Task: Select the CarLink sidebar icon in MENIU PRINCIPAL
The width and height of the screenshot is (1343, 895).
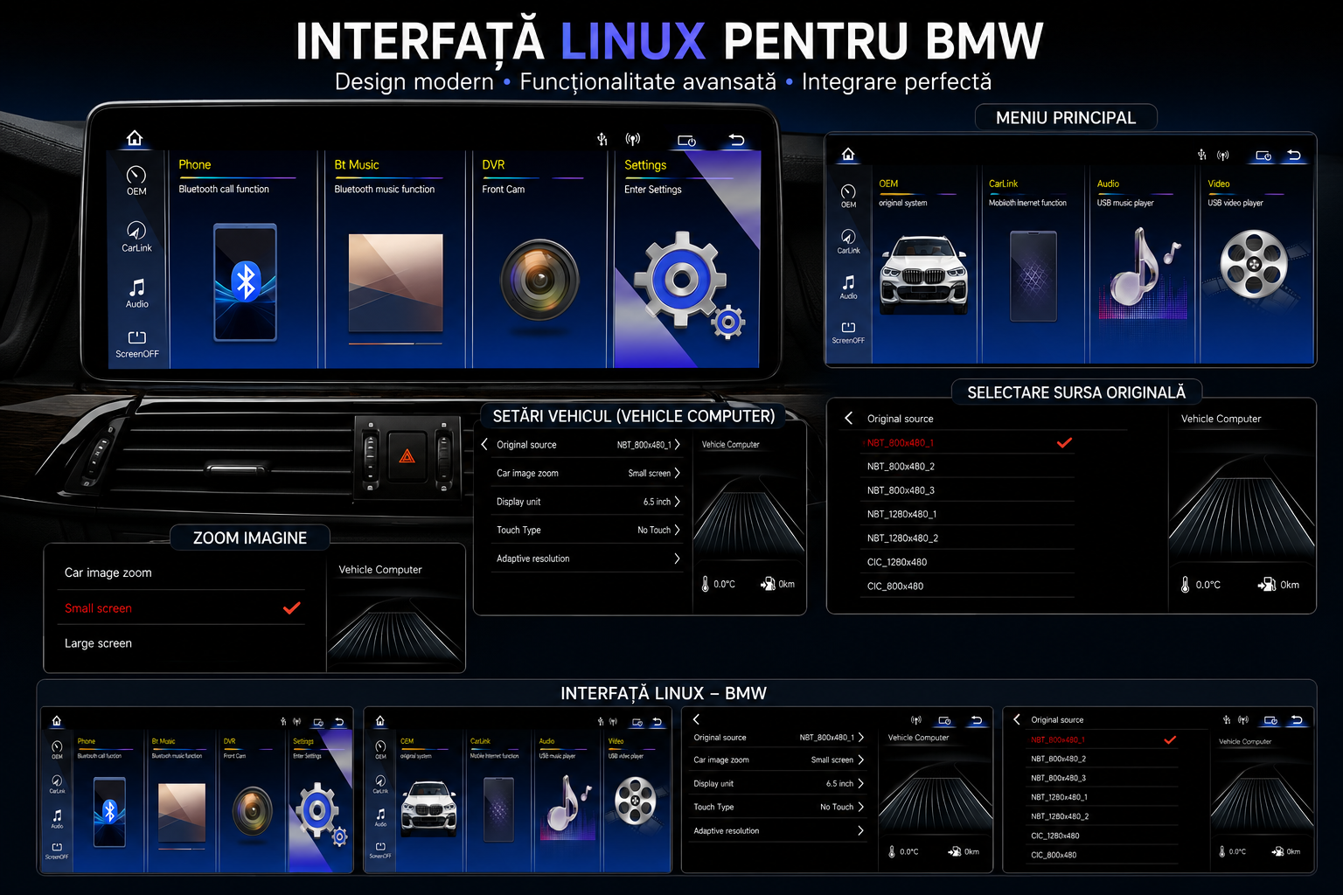Action: pos(848,242)
